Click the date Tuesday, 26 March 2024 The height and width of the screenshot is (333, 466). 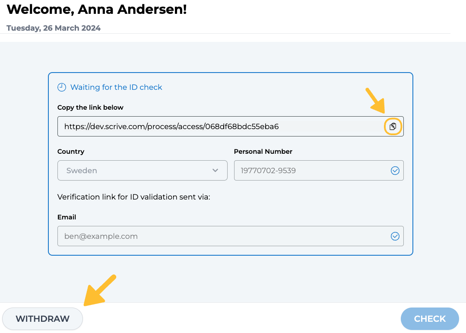click(54, 28)
